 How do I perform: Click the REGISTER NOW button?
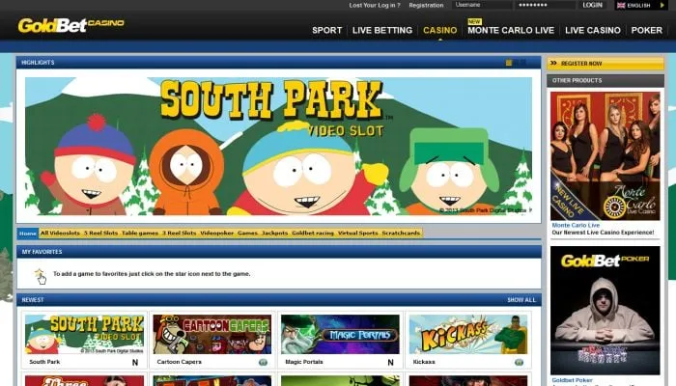606,64
